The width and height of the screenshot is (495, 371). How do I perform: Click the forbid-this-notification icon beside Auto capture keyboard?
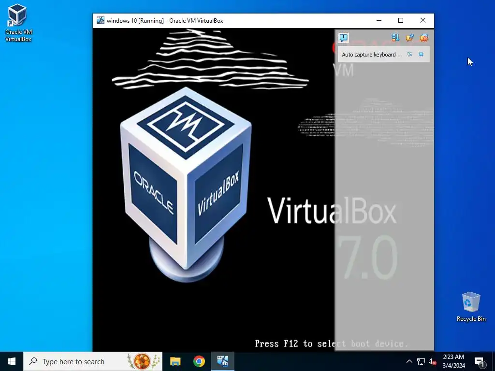[x=410, y=54]
